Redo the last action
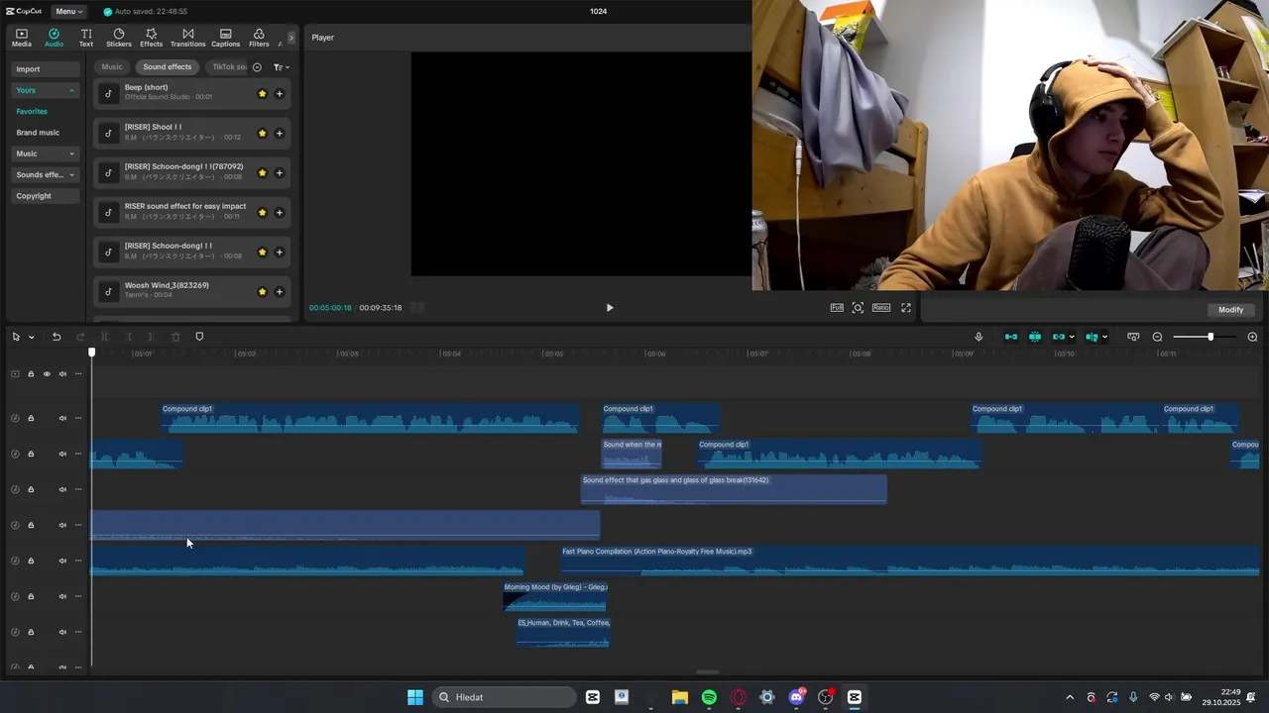 coord(81,337)
